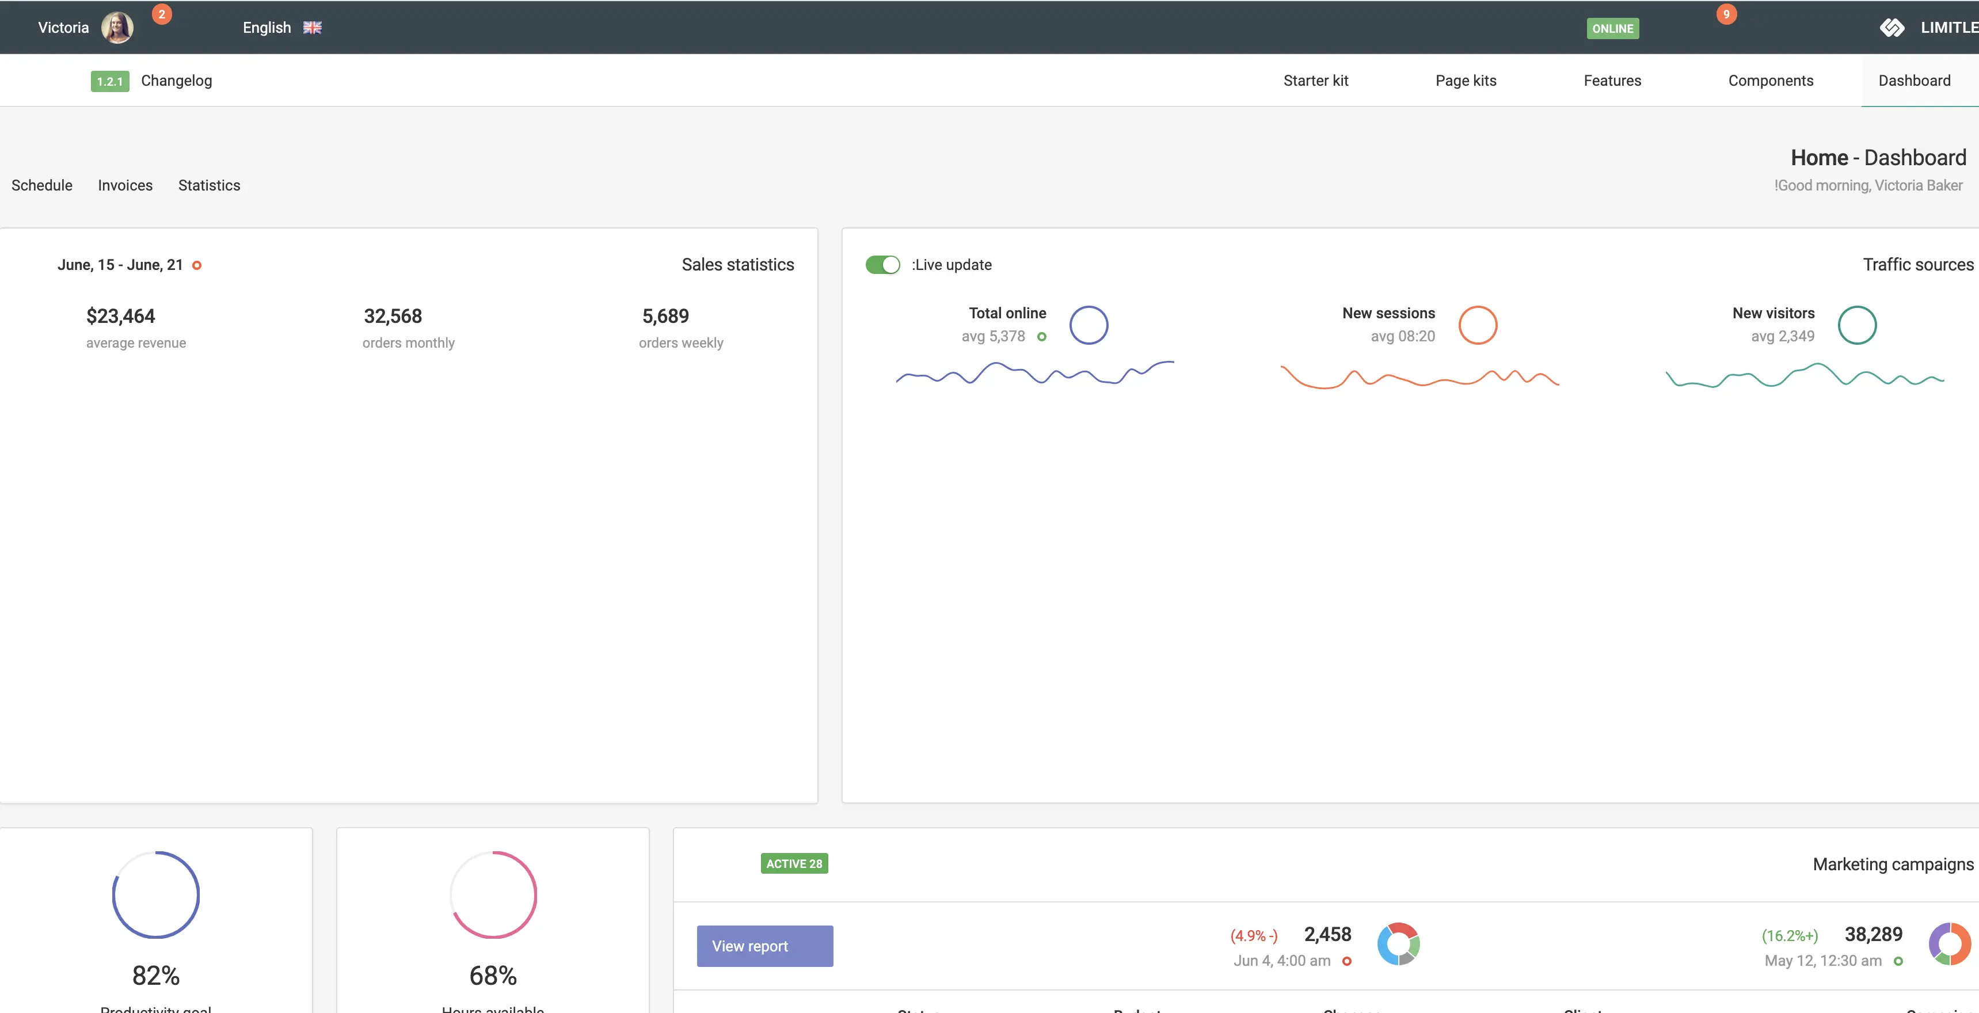Click the New sessions orange circle icon

click(1477, 325)
